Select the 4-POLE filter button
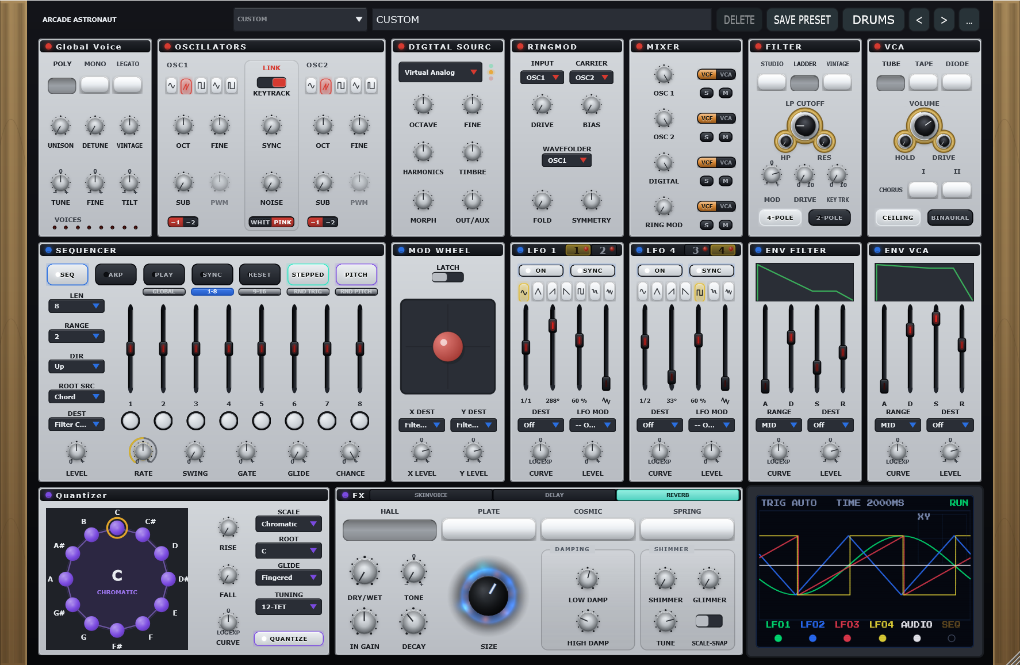 click(x=780, y=217)
